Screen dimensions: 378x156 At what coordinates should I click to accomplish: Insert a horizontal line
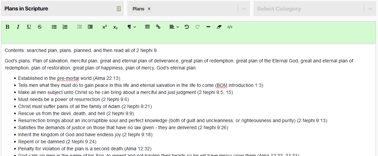(x=208, y=27)
